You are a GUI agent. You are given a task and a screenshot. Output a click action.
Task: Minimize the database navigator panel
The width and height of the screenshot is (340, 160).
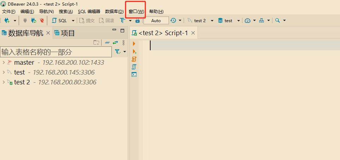114,30
